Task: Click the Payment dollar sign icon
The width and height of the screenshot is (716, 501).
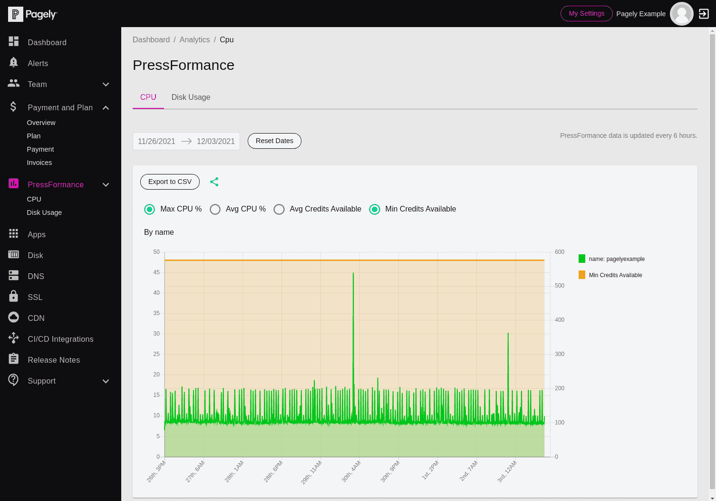Action: 14,107
